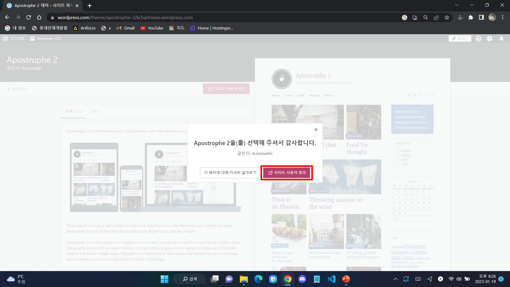The image size is (510, 287).
Task: Open Task View on taskbar
Action: click(215, 279)
